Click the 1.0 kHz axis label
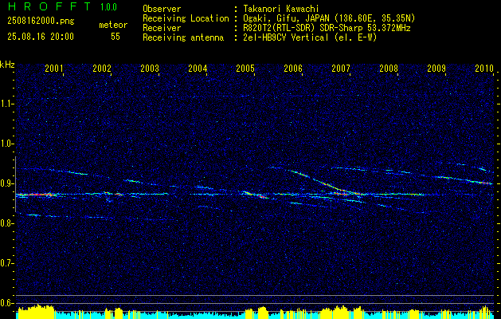This screenshot has height=319, width=501. [x=6, y=144]
